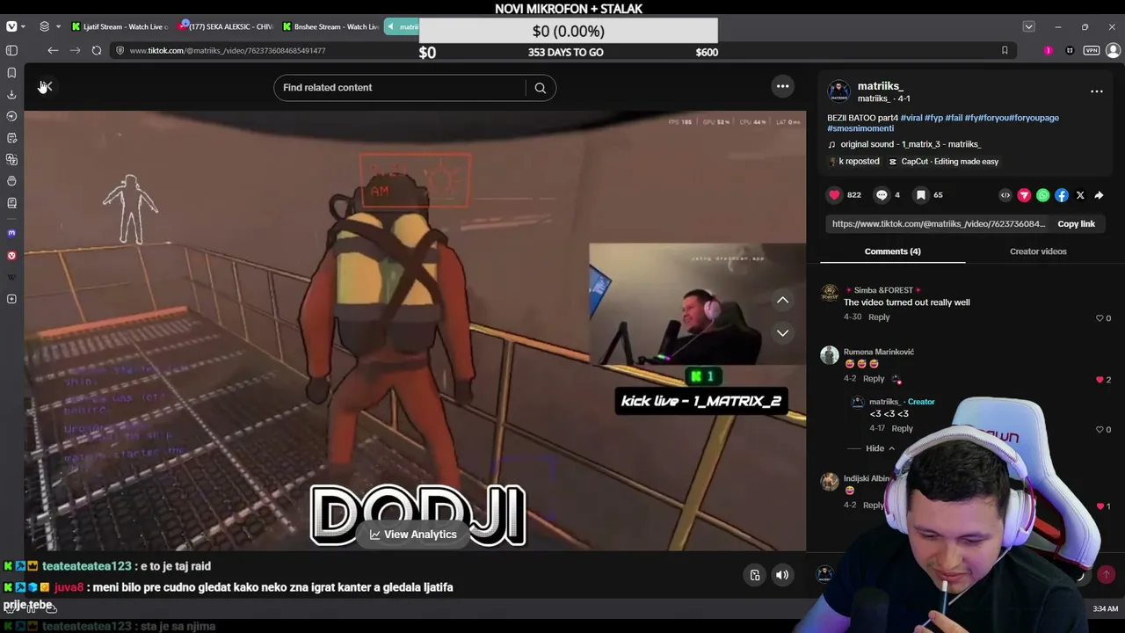The height and width of the screenshot is (633, 1125).
Task: Like the video with the heart icon
Action: 834,195
